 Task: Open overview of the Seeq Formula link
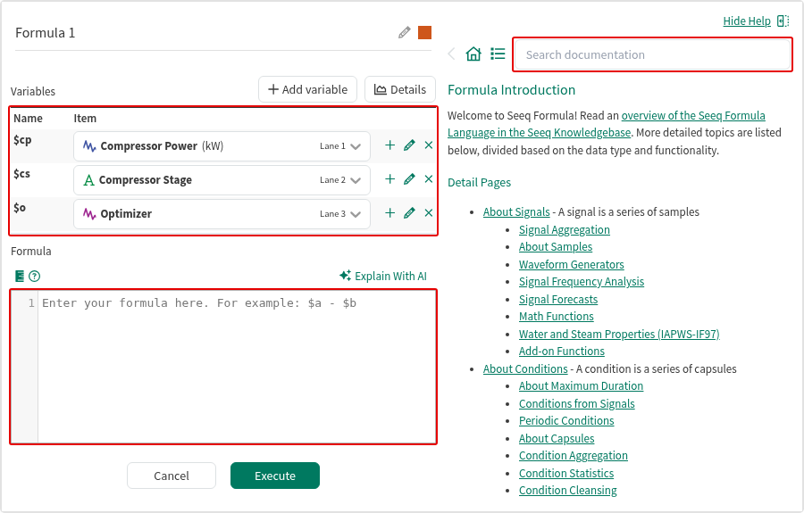(693, 116)
